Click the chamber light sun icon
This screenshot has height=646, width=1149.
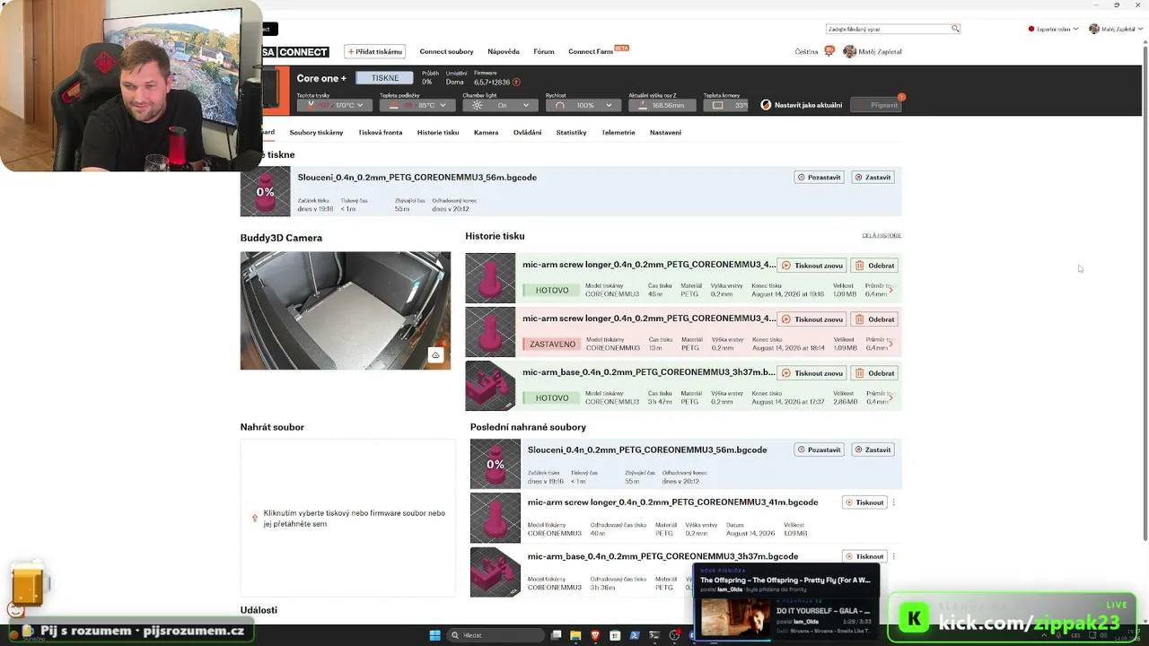click(x=477, y=105)
